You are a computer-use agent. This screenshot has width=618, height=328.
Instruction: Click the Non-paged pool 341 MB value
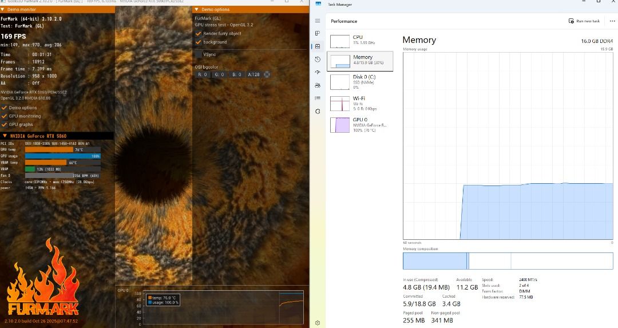coord(442,321)
